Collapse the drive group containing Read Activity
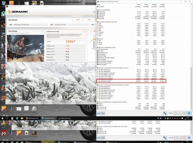This screenshot has height=143, width=193. point(98,10)
